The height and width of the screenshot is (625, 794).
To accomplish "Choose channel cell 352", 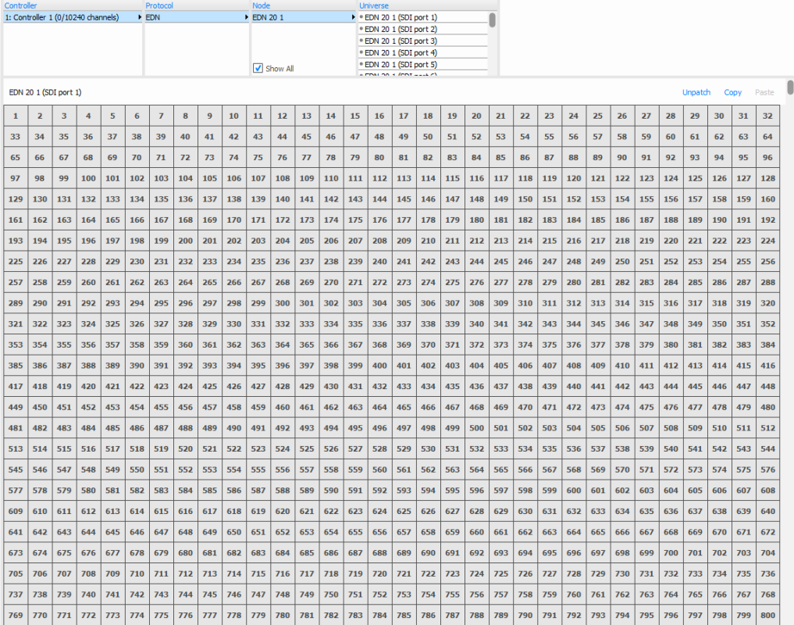I will click(x=767, y=324).
